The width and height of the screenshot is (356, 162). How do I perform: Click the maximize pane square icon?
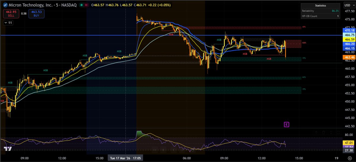click(338, 133)
